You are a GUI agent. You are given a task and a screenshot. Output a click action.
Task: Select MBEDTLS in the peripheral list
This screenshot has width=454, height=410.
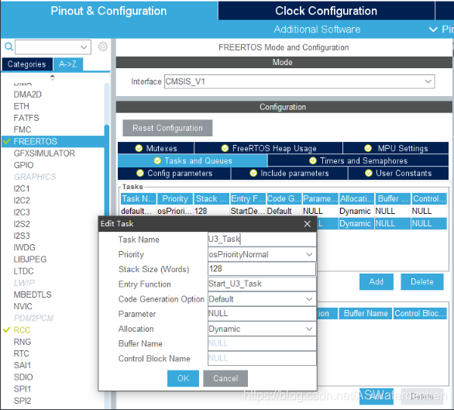(33, 295)
